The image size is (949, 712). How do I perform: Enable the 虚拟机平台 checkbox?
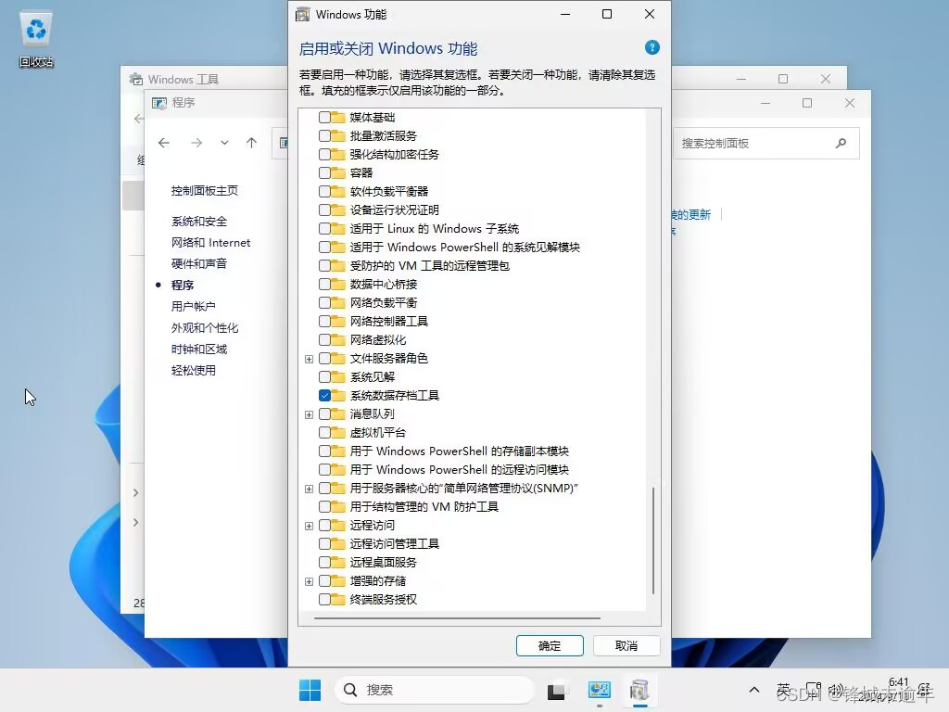pyautogui.click(x=324, y=432)
